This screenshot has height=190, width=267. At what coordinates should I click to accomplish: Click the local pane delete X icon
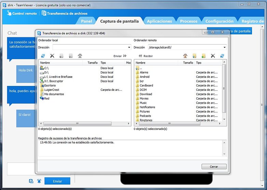coord(52,56)
